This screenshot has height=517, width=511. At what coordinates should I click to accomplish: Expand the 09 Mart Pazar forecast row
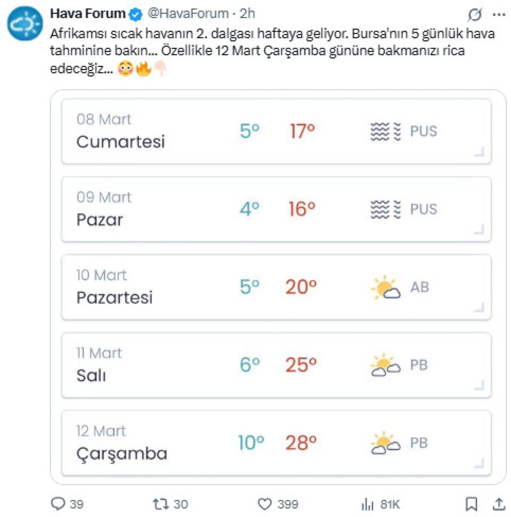point(479,230)
